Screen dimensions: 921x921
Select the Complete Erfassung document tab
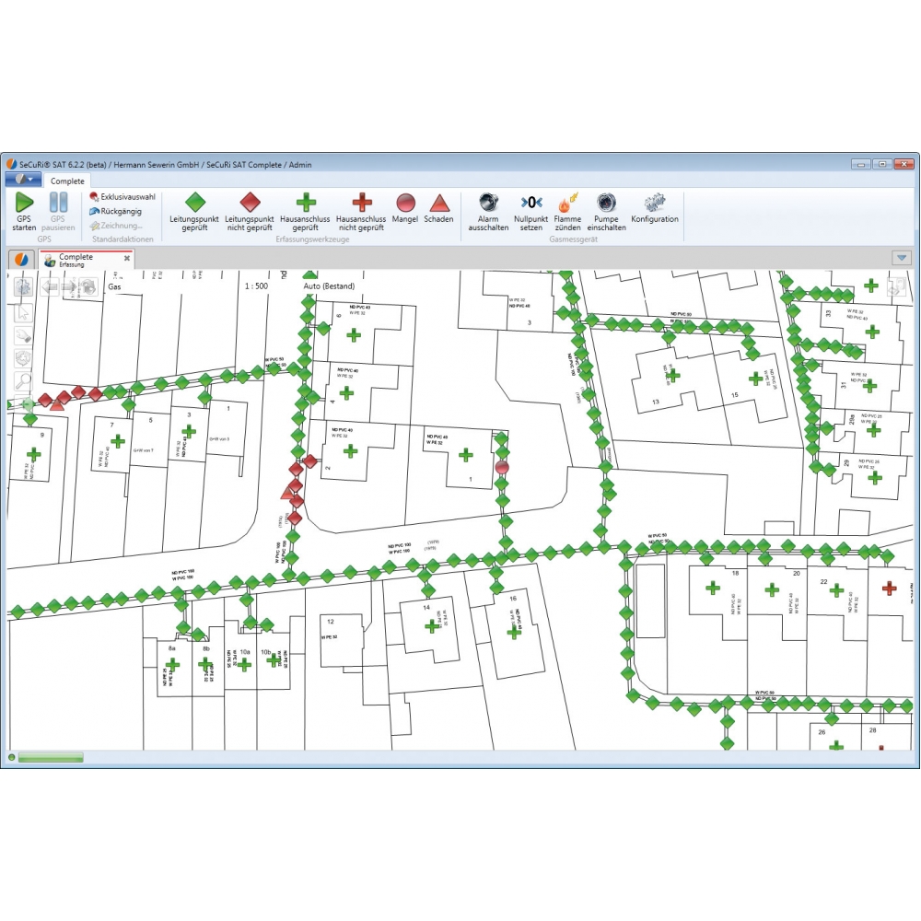87,260
